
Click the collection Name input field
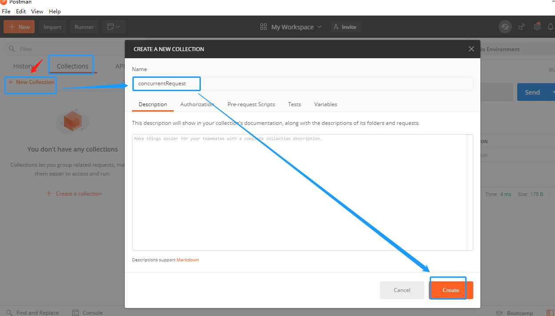point(303,84)
